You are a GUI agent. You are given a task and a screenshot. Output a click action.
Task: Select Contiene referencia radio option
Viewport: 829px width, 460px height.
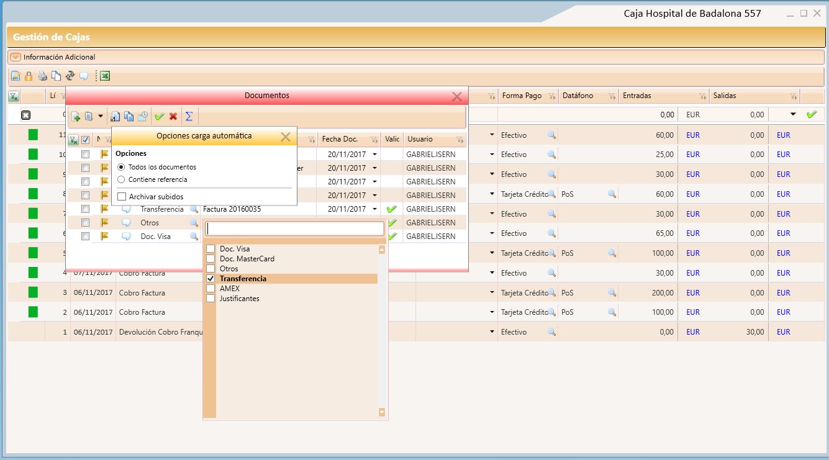[121, 179]
